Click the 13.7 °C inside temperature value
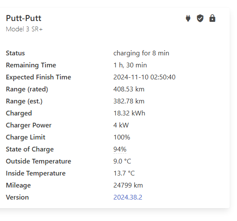The height and width of the screenshot is (221, 237). tap(124, 173)
